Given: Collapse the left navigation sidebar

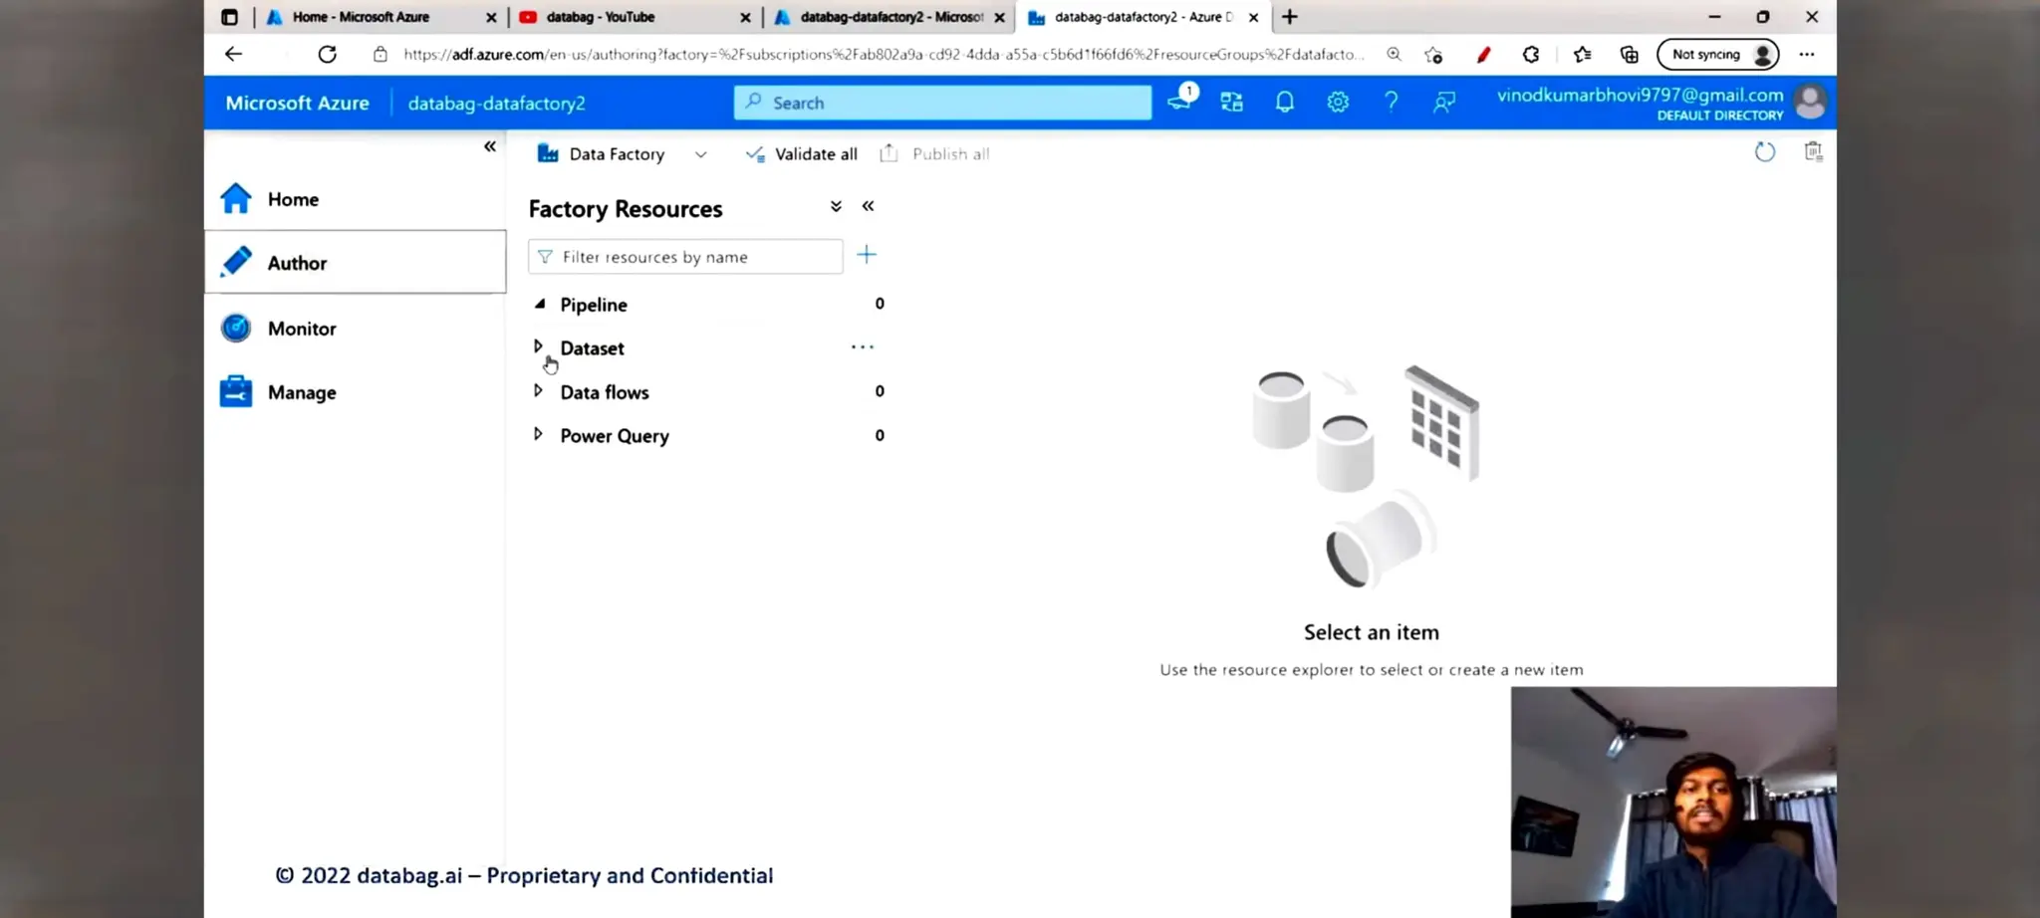Looking at the screenshot, I should click(x=489, y=146).
